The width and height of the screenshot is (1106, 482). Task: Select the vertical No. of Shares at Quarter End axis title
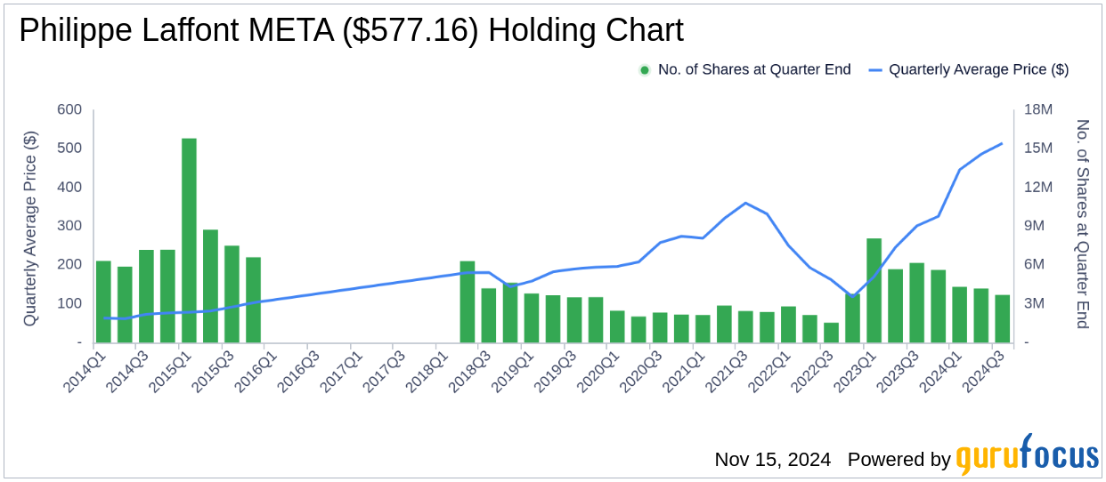pyautogui.click(x=1083, y=224)
